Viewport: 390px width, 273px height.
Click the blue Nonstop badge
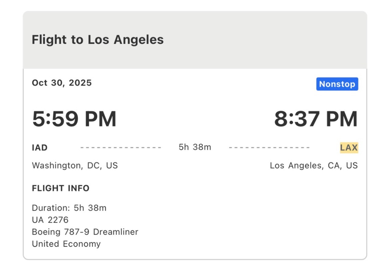337,84
